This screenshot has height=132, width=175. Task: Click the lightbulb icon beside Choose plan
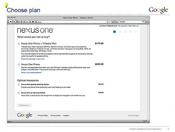pos(6,5)
